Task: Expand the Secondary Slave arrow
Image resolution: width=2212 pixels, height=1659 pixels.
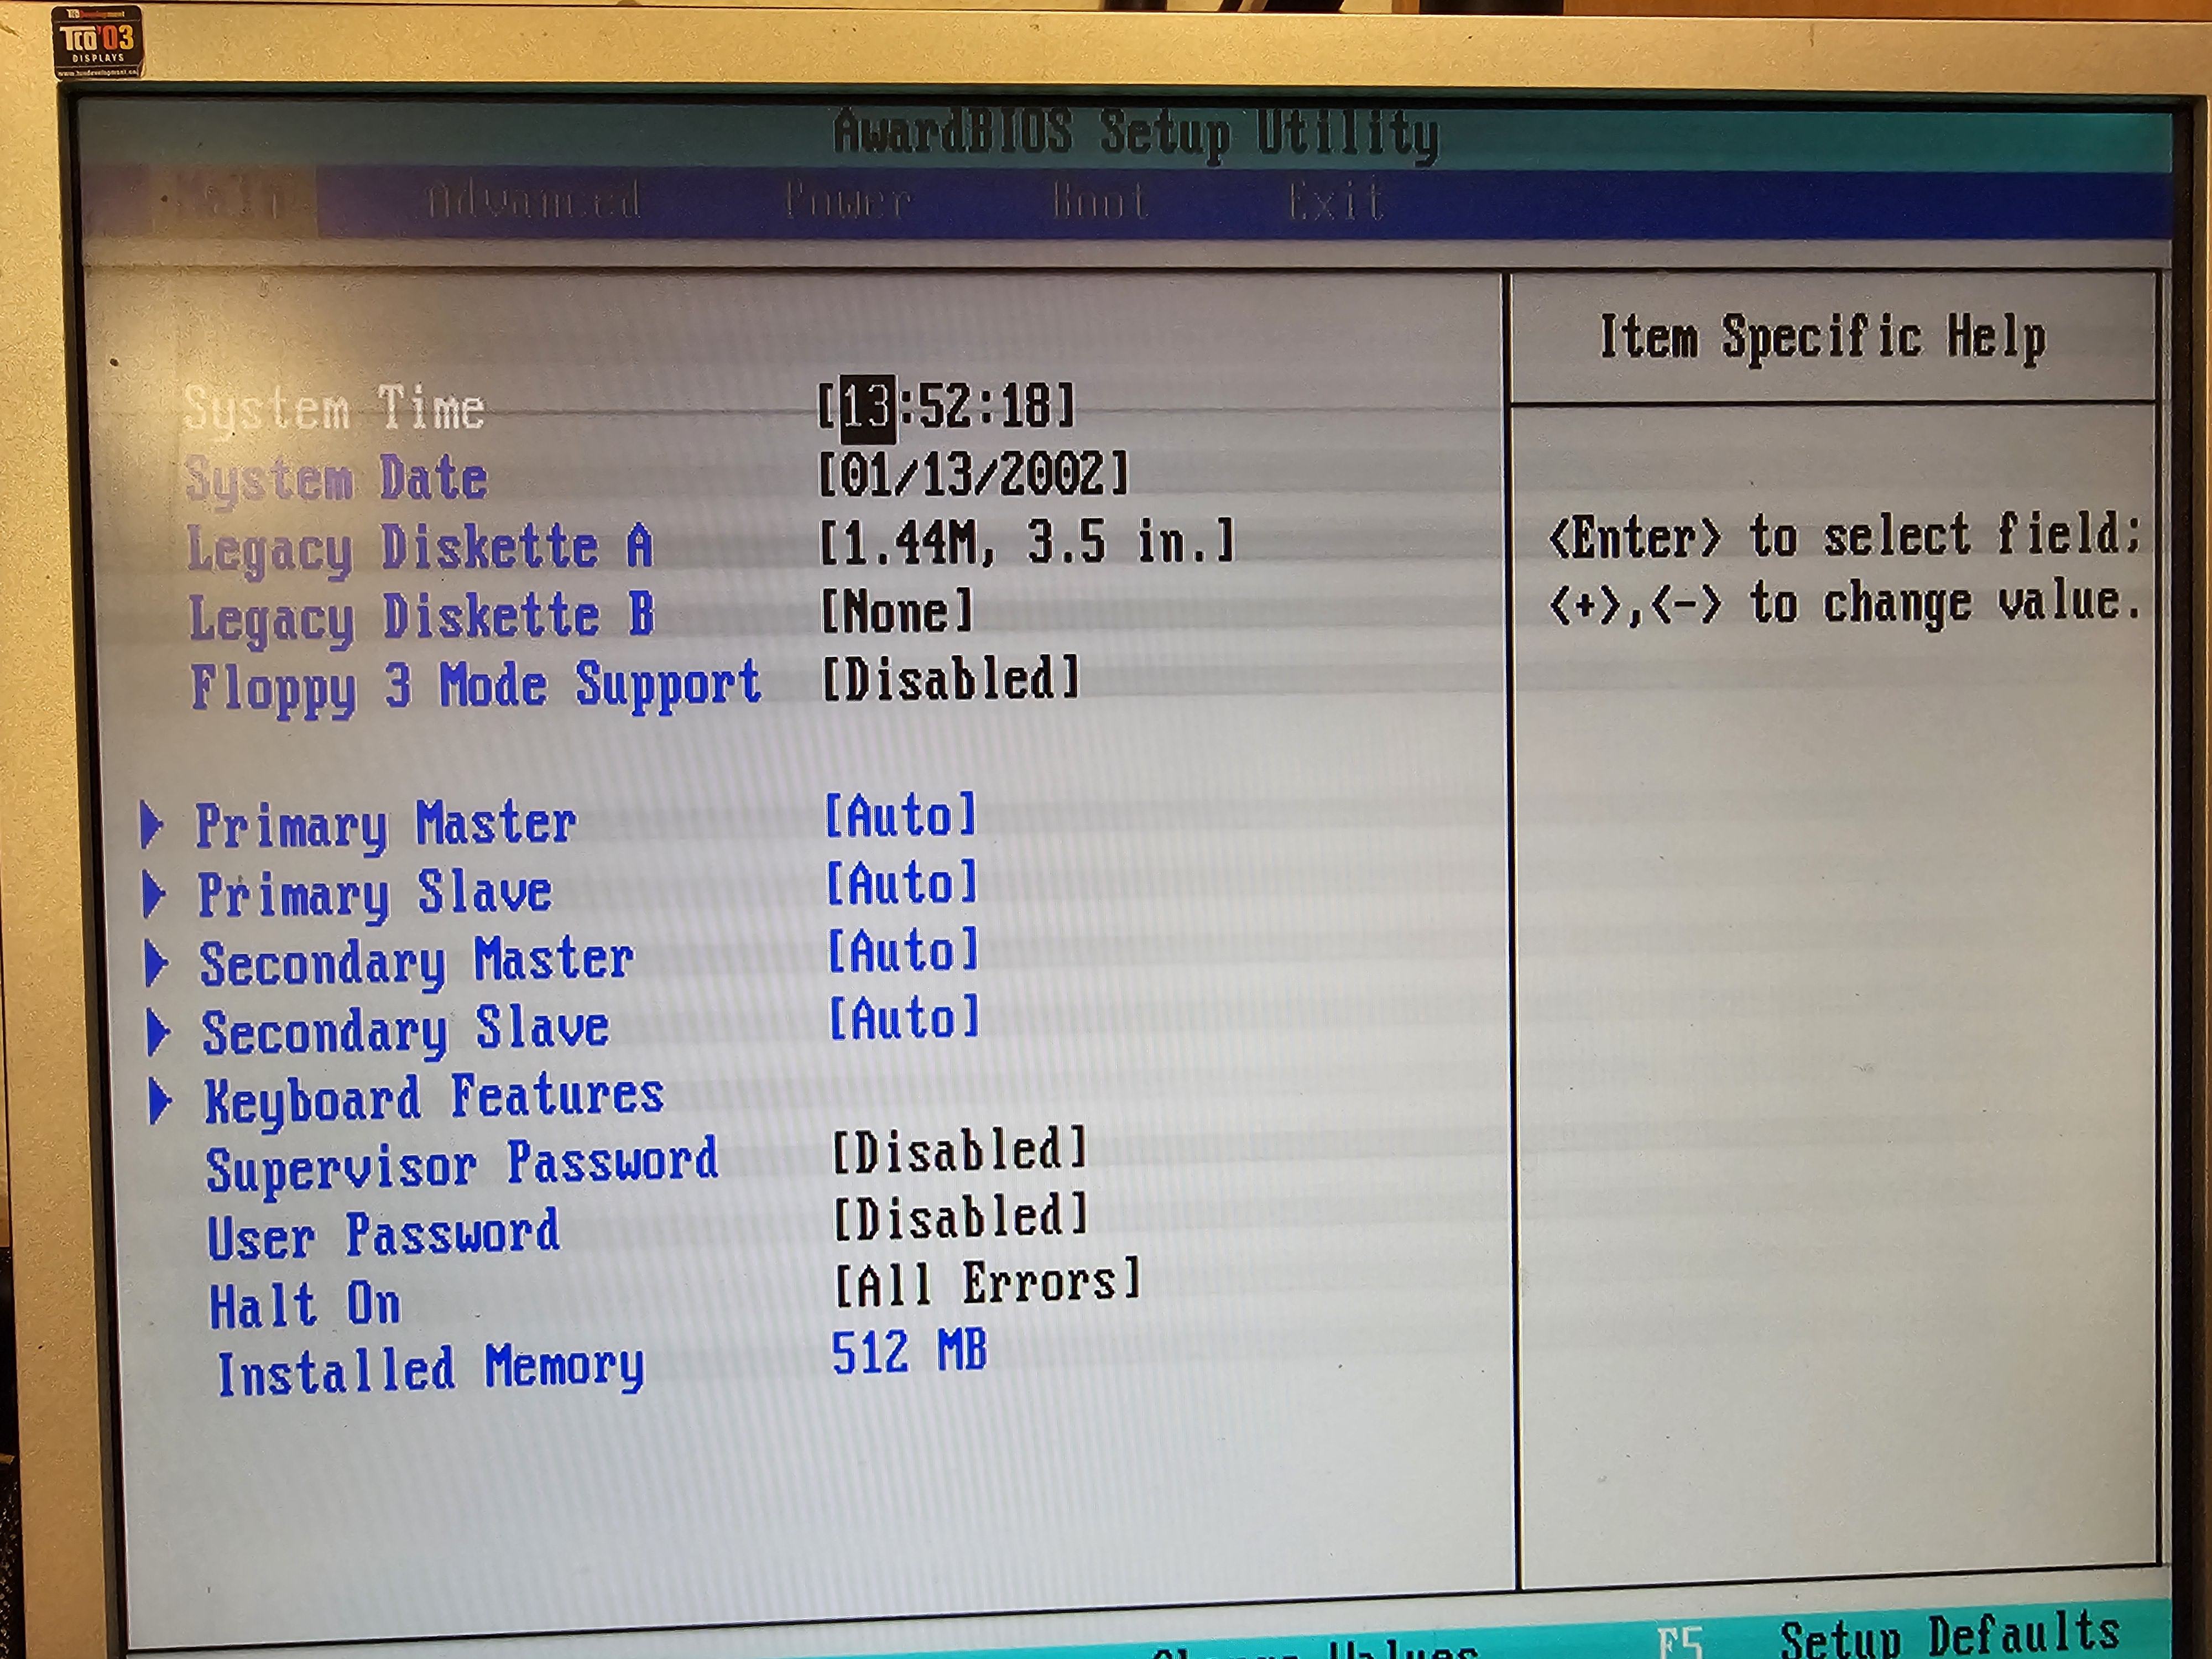Action: [158, 1033]
